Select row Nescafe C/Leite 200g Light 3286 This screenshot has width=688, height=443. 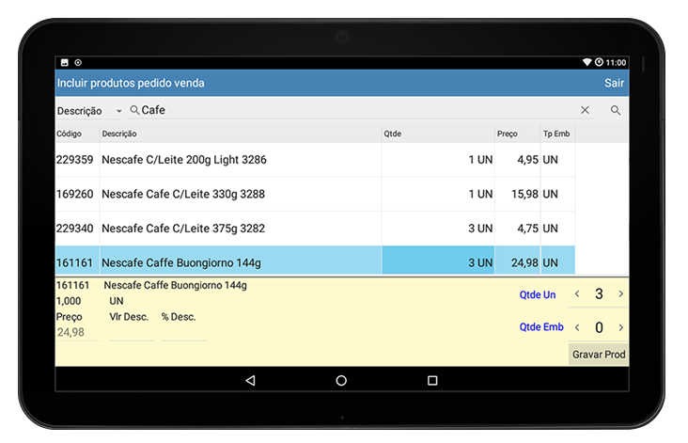[x=315, y=160]
